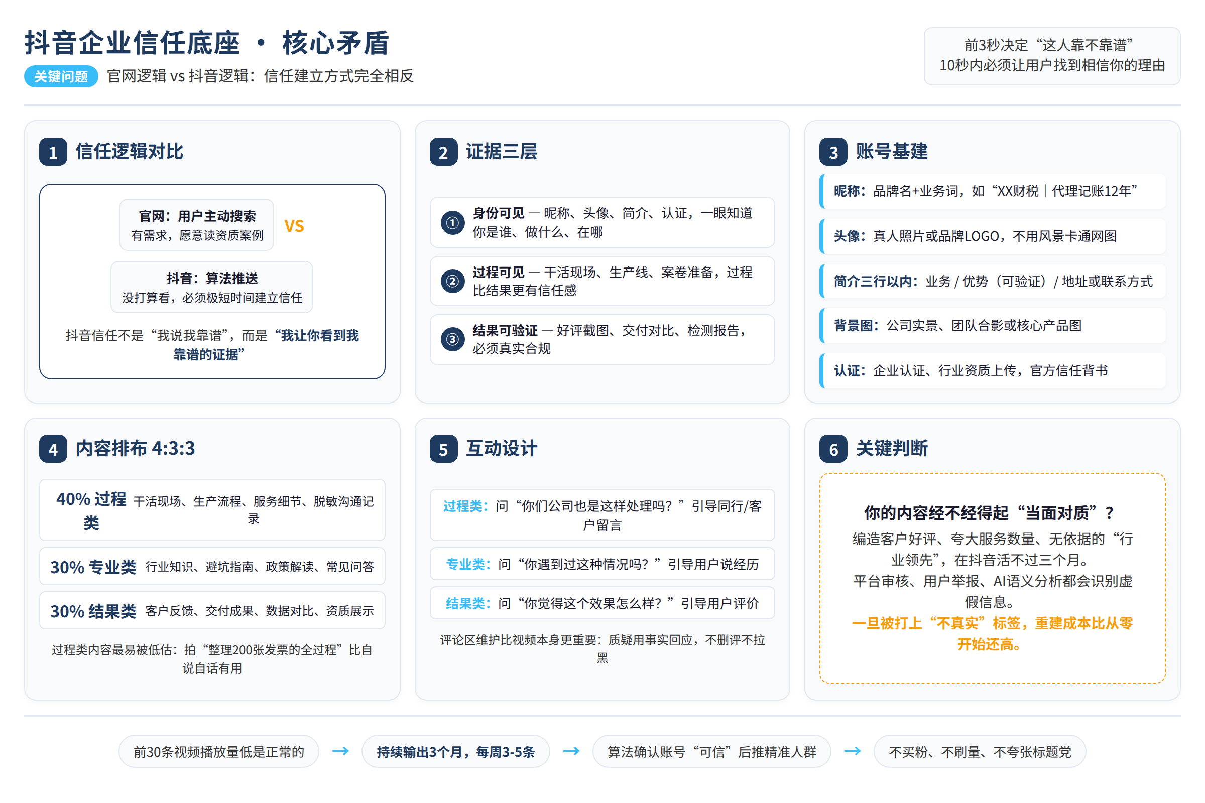Click the 过程类 interaction question row

click(x=602, y=515)
